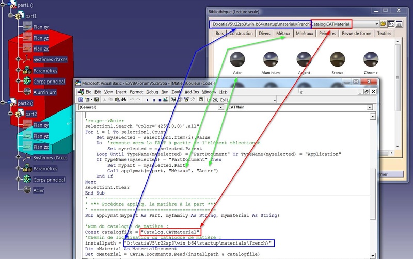
Task: Open Find with the binoculars icon
Action: pyautogui.click(x=123, y=100)
